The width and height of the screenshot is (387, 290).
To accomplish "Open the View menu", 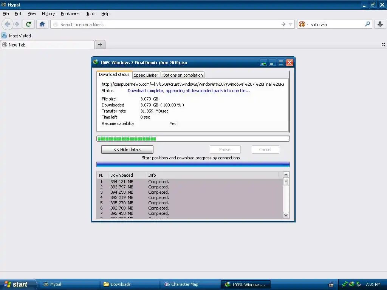I will click(x=32, y=14).
